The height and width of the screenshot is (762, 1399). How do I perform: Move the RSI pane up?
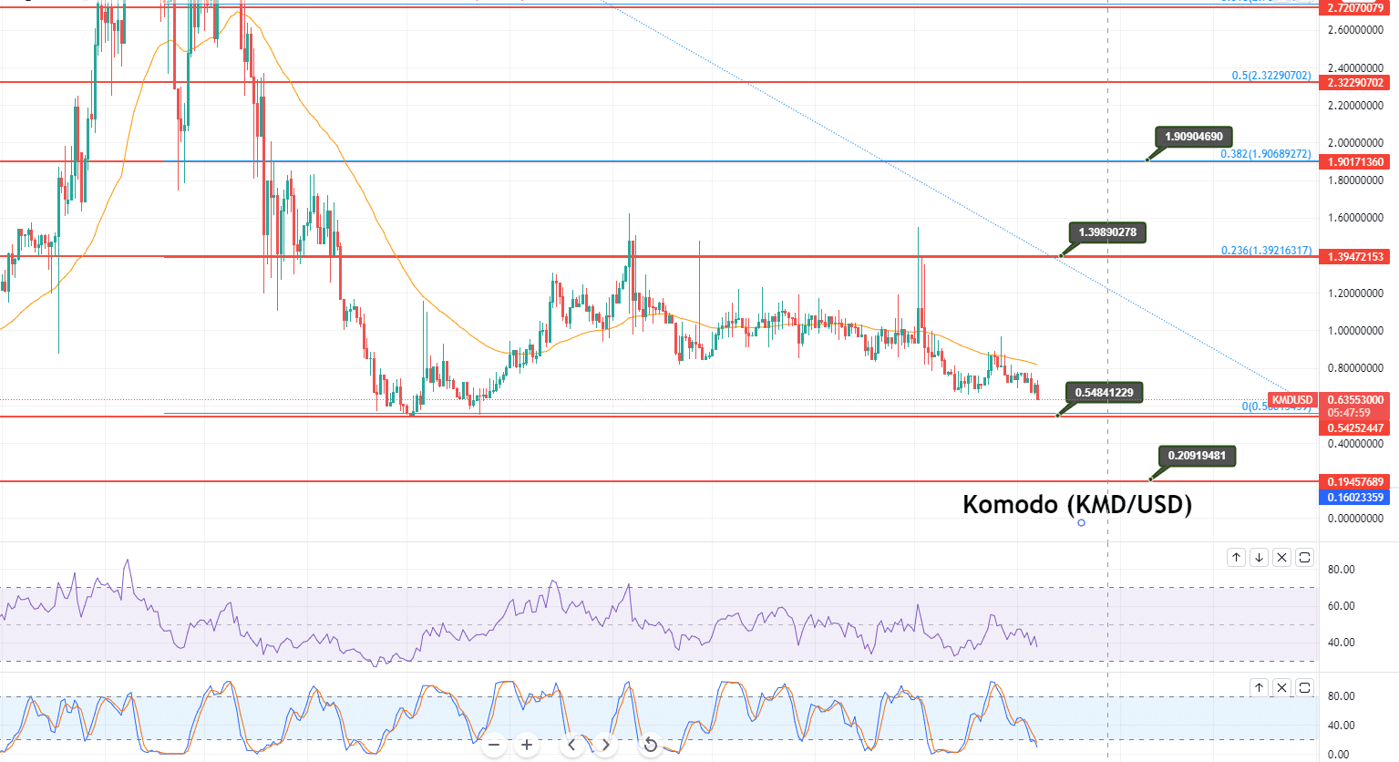tap(1236, 557)
